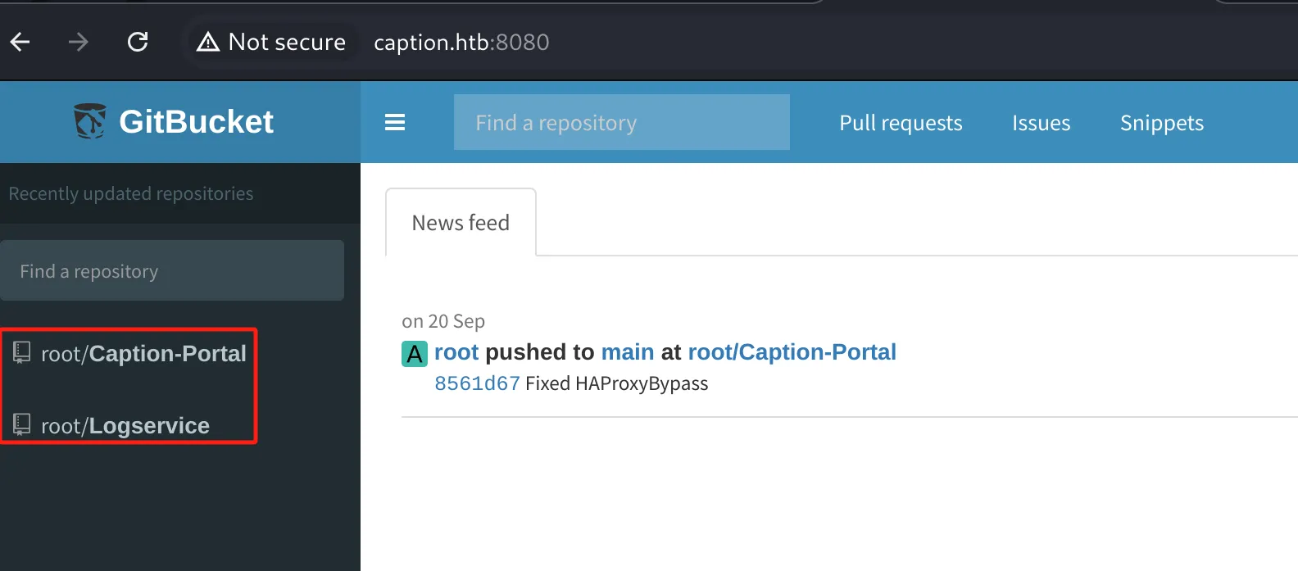This screenshot has width=1298, height=571.
Task: Reload the page with the refresh icon
Action: (x=138, y=42)
